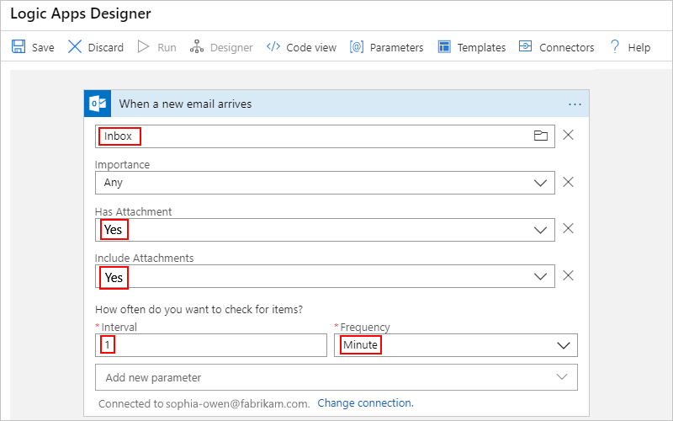Click the Save floppy disk icon
This screenshot has width=673, height=421.
[x=19, y=46]
